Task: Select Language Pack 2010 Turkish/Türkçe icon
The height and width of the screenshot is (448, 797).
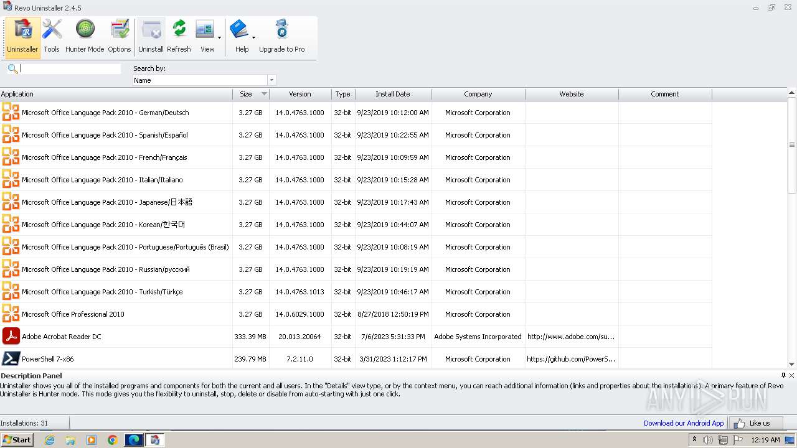Action: coord(11,291)
